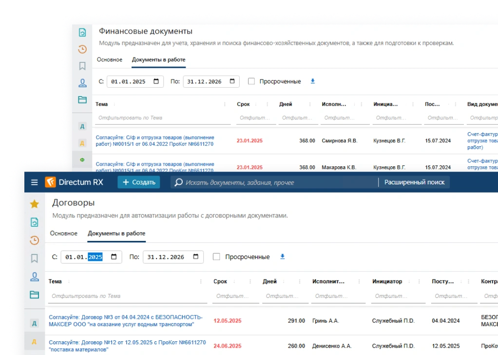The height and width of the screenshot is (355, 498).
Task: Open the hamburger menu in Directum RX header
Action: tap(34, 182)
